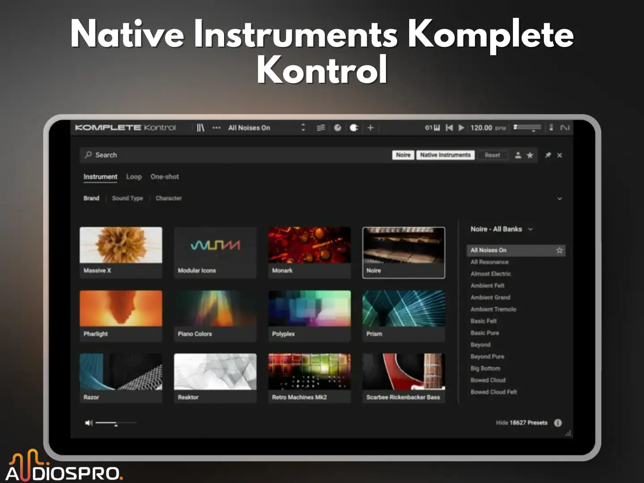Image resolution: width=644 pixels, height=483 pixels.
Task: Select the Scarbee Rickenbacker Bass thumbnail
Action: click(403, 378)
